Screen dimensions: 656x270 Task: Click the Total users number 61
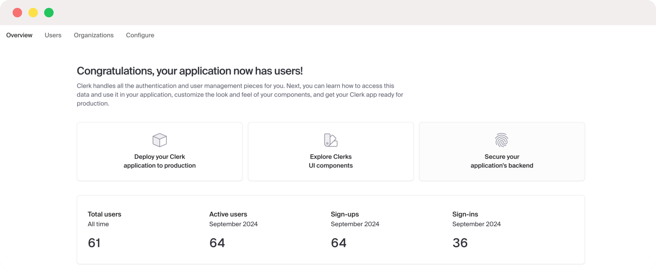click(94, 243)
